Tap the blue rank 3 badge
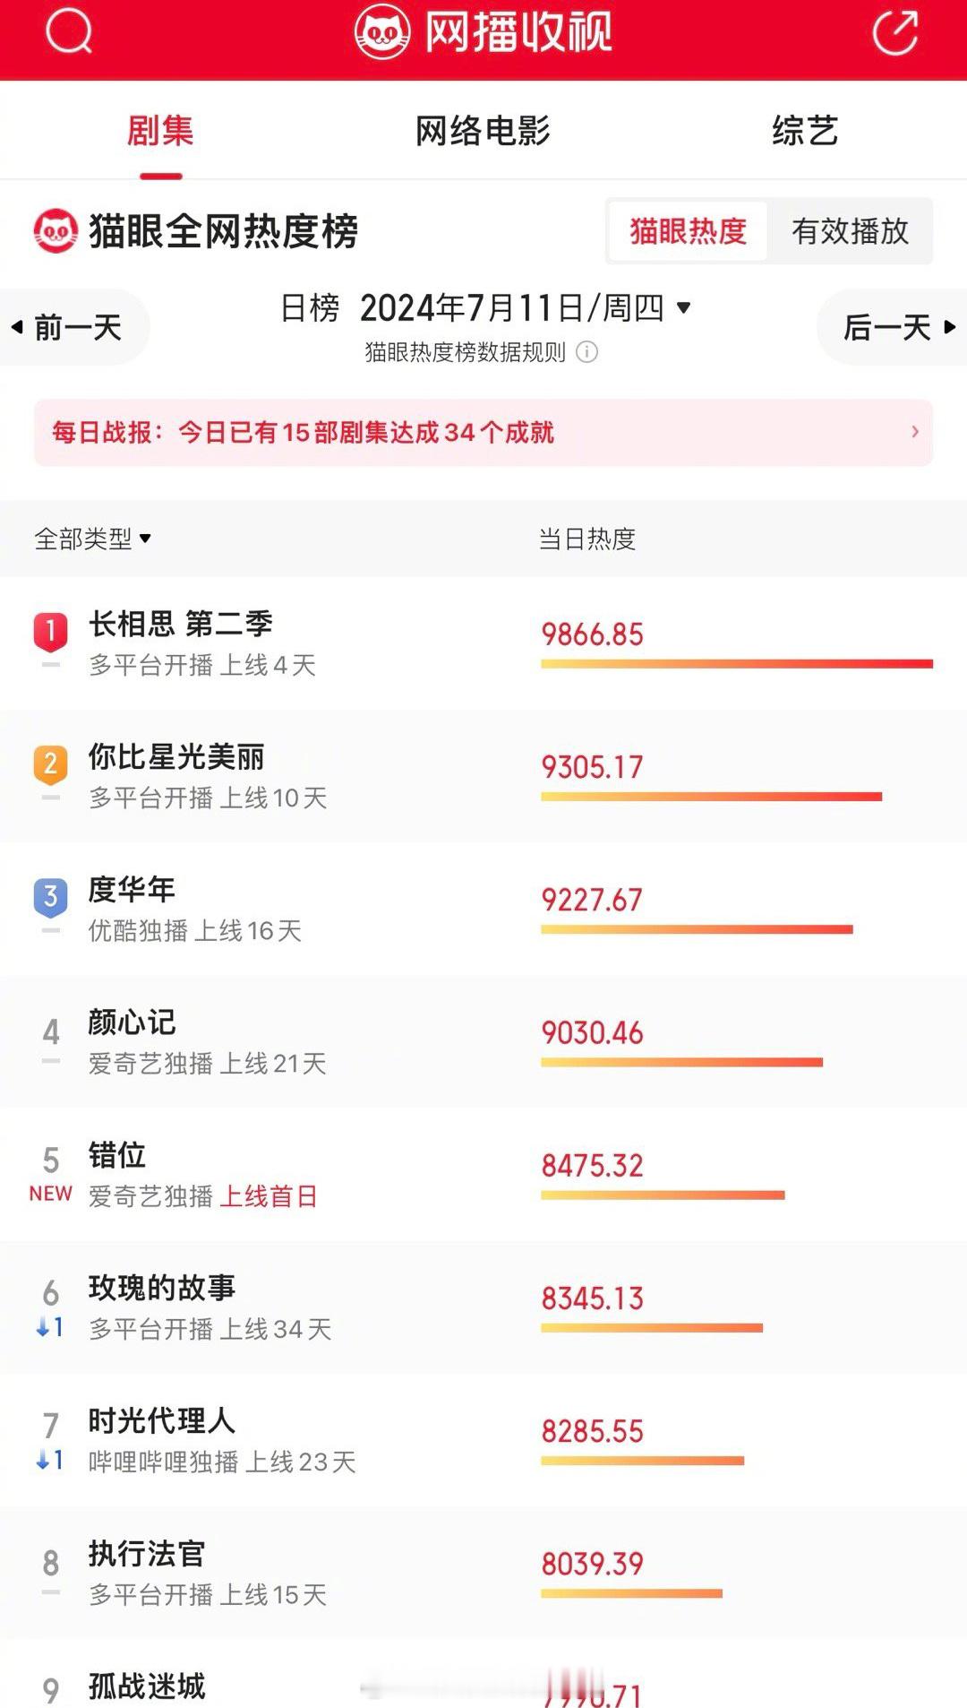The image size is (967, 1708). tap(51, 897)
